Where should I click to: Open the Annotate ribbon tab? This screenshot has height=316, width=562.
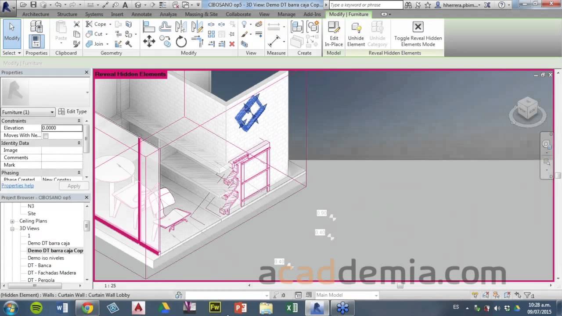pos(141,14)
